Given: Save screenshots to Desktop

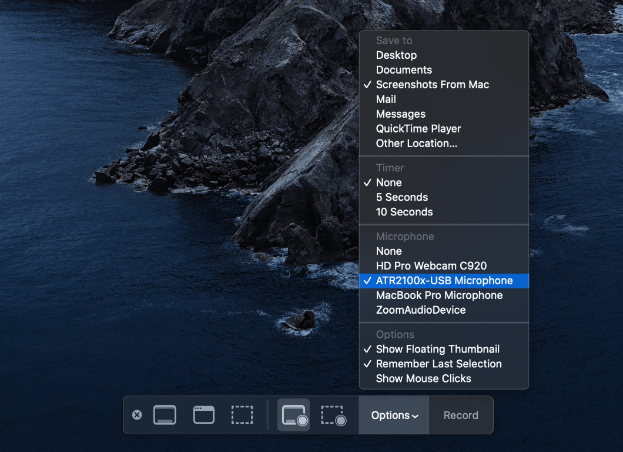Looking at the screenshot, I should (x=396, y=55).
